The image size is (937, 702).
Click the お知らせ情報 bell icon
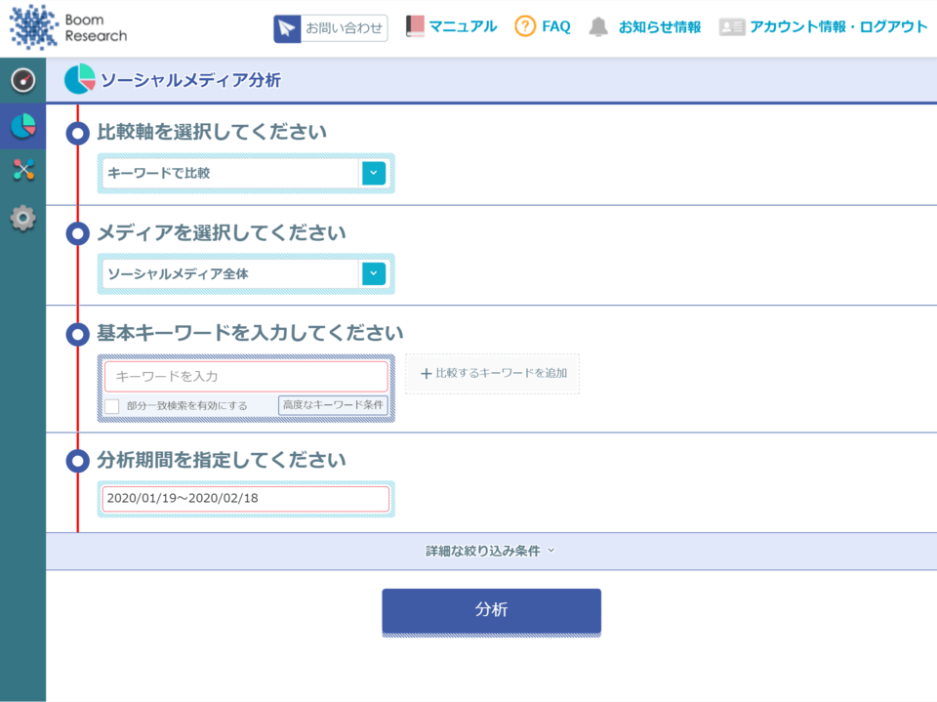click(598, 27)
